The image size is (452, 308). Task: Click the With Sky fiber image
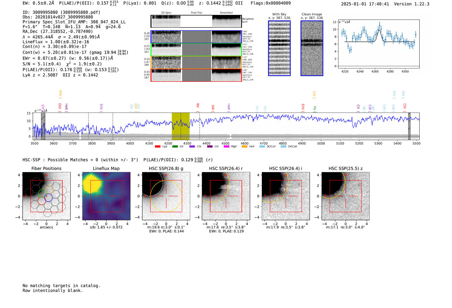pos(279,48)
